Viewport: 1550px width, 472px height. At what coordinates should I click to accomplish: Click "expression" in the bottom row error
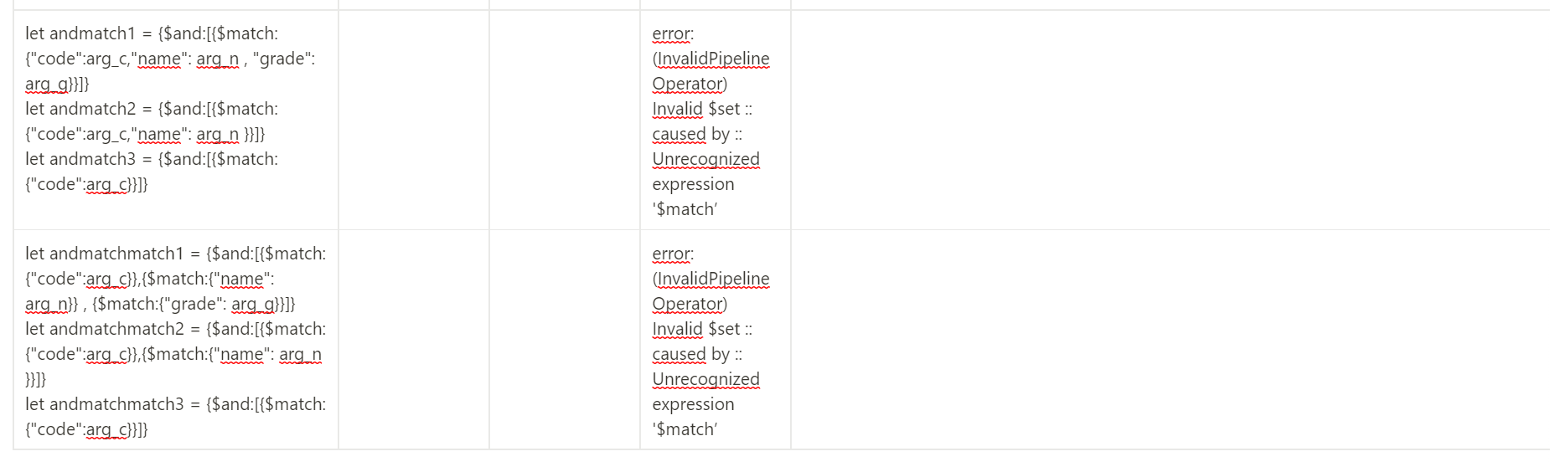tap(693, 404)
